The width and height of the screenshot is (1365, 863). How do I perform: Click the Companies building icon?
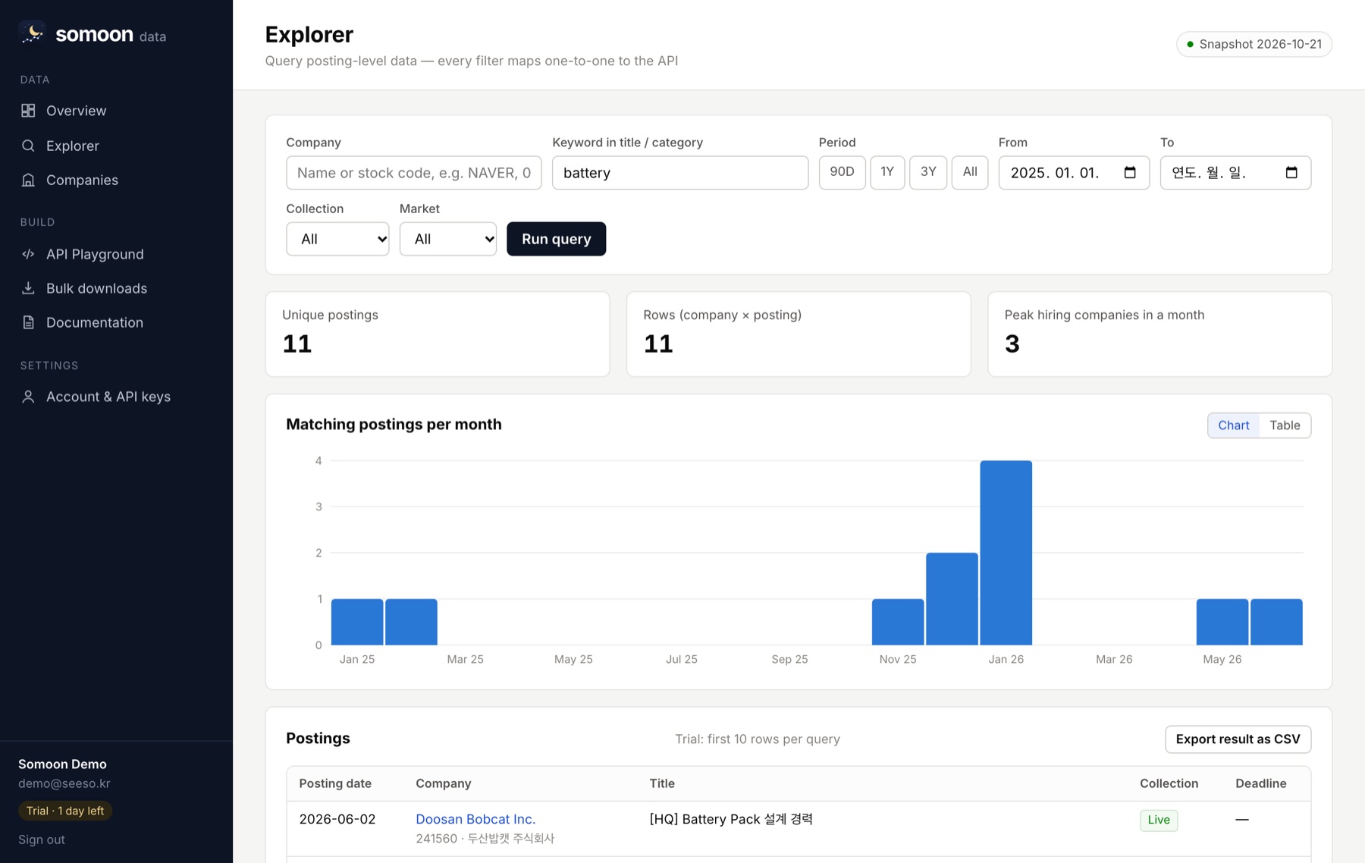point(28,180)
